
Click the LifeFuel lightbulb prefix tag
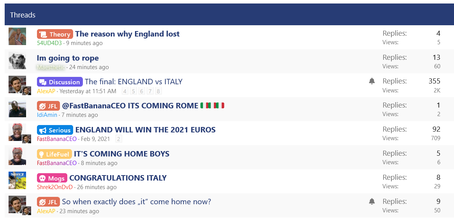(x=54, y=154)
